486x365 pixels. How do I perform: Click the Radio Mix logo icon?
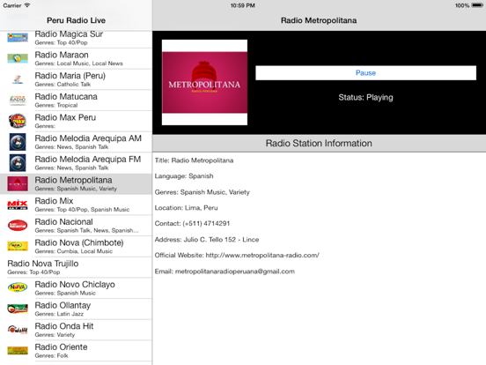click(x=18, y=205)
